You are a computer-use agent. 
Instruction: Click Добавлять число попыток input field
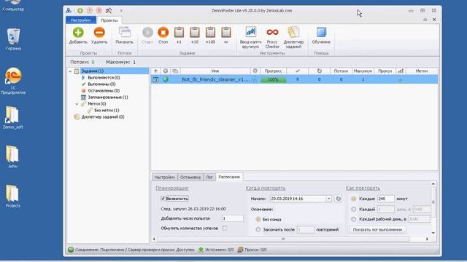pos(233,218)
